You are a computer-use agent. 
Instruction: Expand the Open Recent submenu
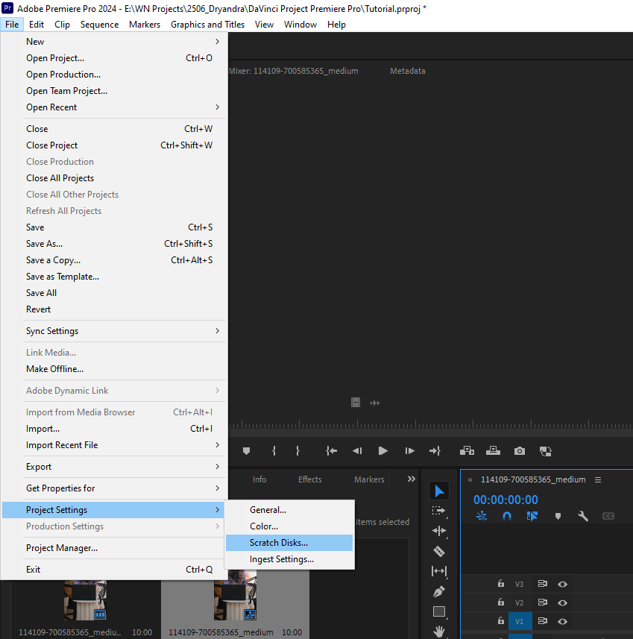pos(114,107)
